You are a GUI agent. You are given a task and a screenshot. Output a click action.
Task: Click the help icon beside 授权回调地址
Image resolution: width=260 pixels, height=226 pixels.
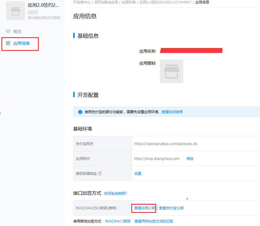100,174
